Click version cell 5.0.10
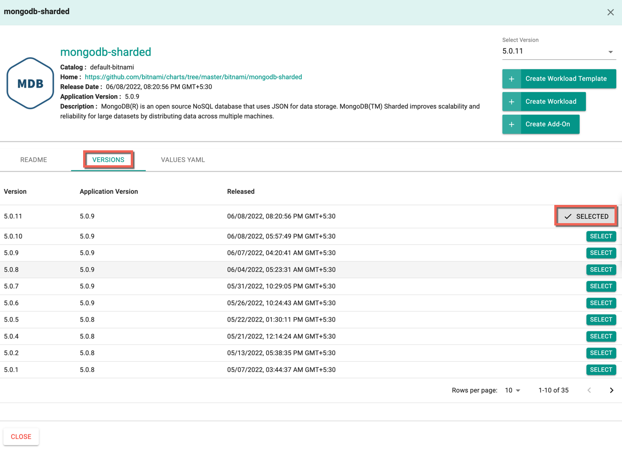622x450 pixels. 13,236
